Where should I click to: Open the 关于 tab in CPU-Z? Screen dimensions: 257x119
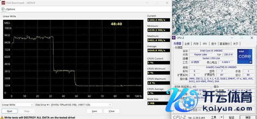(x=235, y=44)
